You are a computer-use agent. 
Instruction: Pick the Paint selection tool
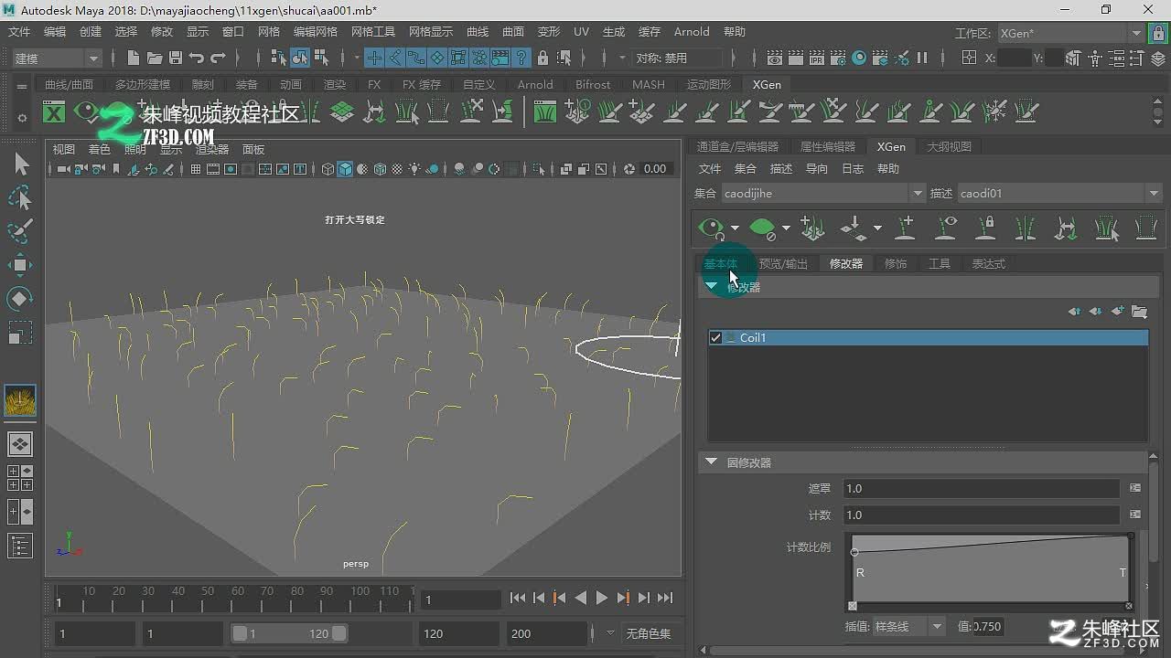pyautogui.click(x=21, y=231)
